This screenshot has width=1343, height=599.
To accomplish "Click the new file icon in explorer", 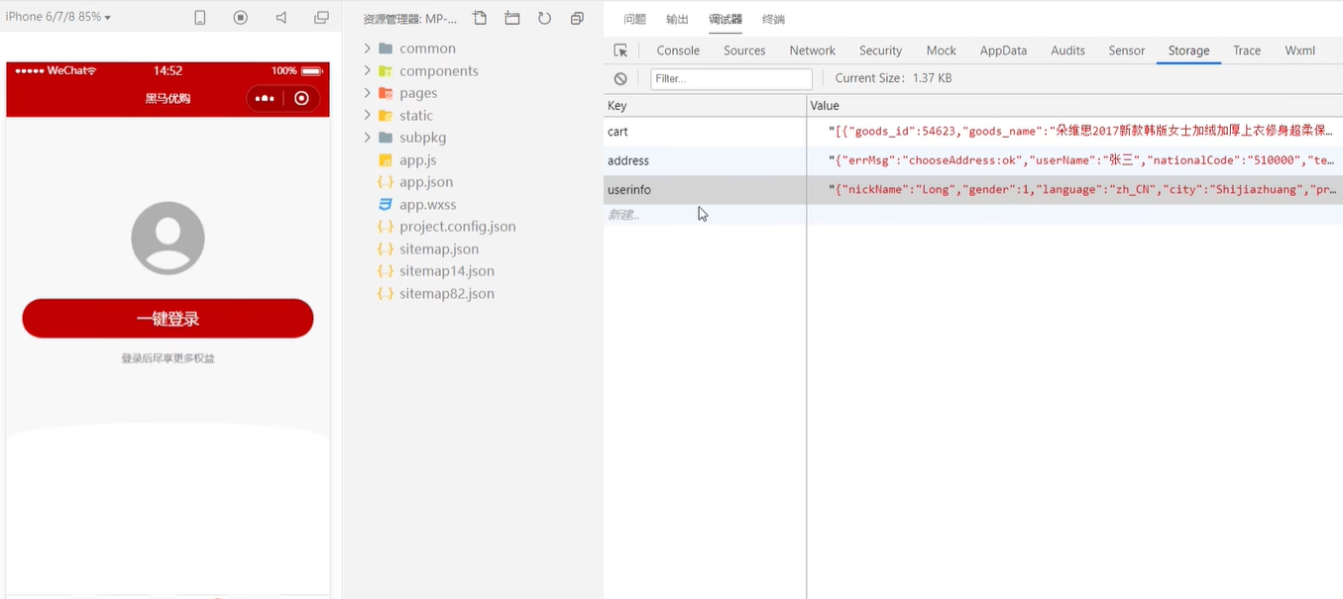I will [x=480, y=18].
